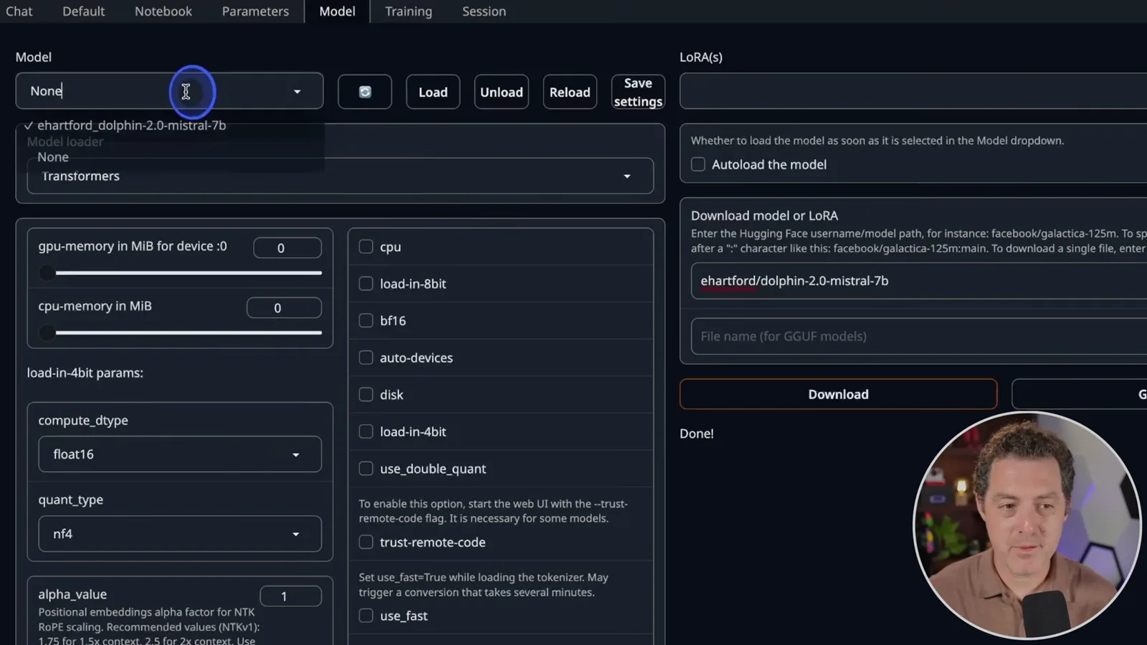Click the Hugging Face model path field

(919, 281)
